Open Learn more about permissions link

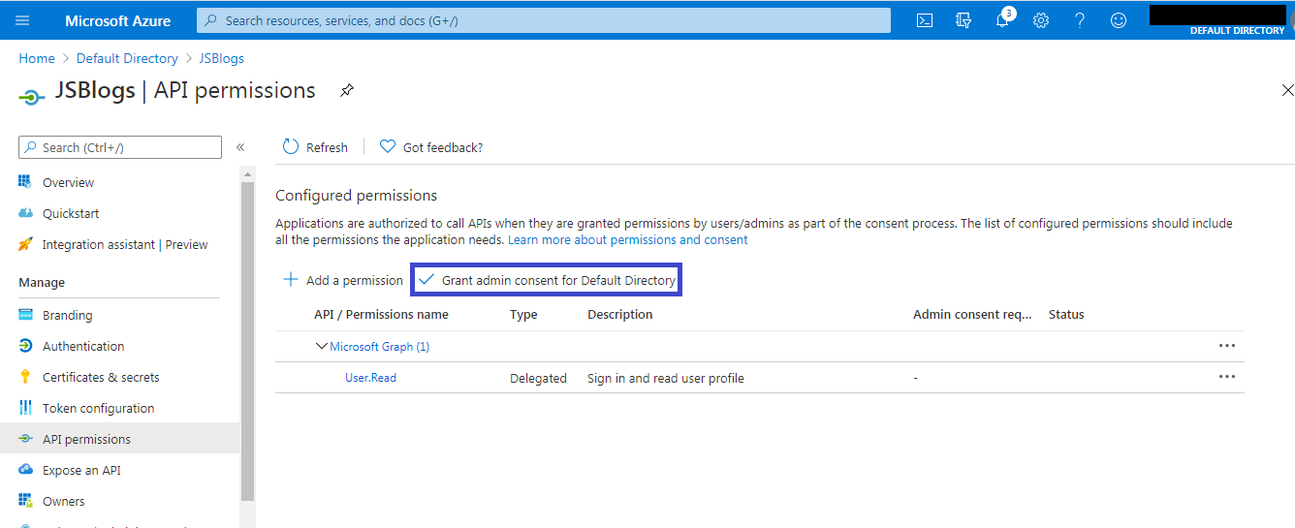[628, 239]
